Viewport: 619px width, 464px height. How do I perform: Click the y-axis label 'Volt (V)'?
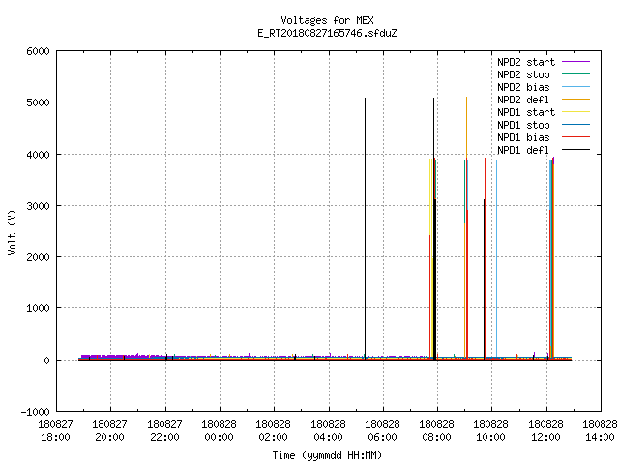click(12, 233)
